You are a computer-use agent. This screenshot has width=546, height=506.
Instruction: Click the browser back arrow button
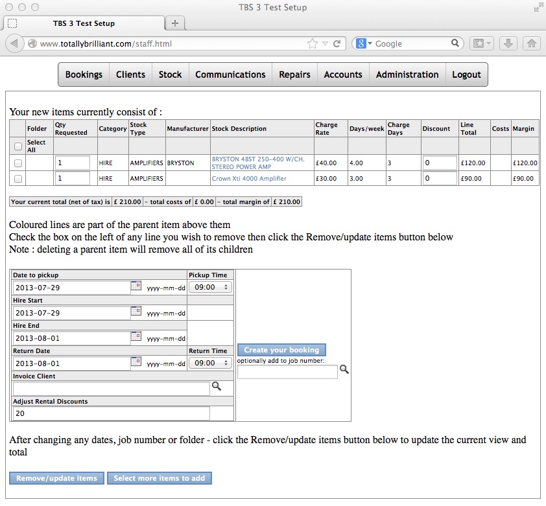(x=14, y=43)
